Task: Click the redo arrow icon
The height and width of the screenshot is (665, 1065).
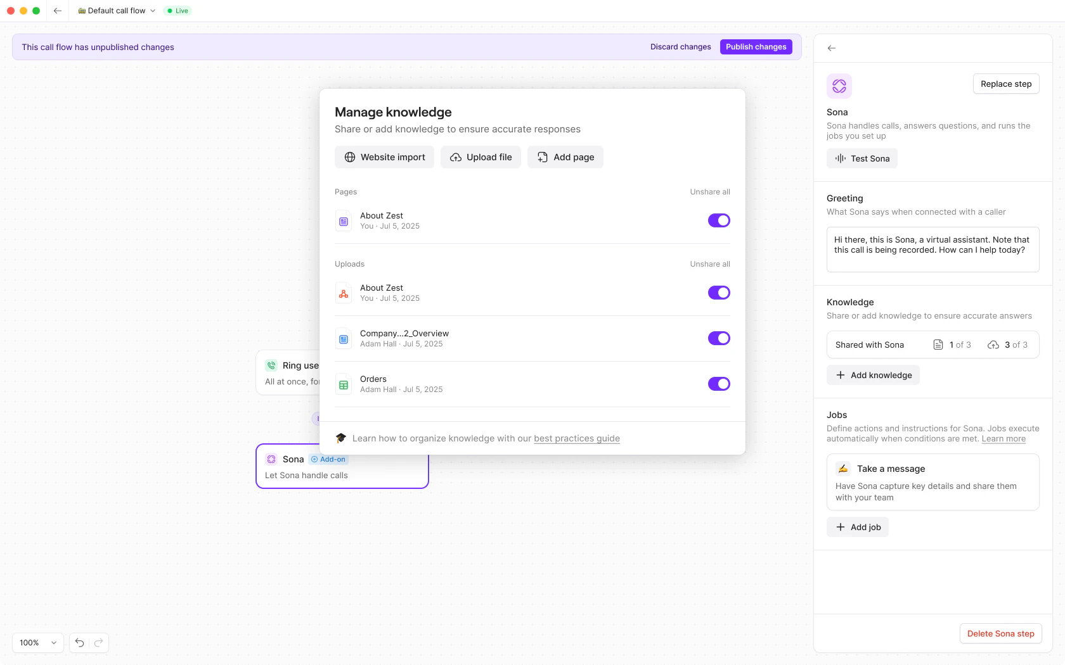Action: tap(99, 642)
